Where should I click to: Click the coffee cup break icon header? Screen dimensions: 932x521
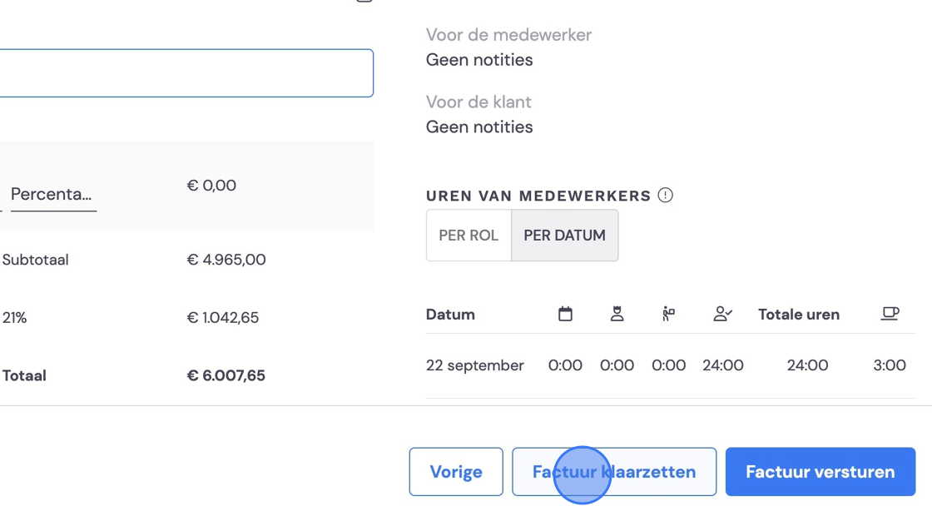[890, 314]
